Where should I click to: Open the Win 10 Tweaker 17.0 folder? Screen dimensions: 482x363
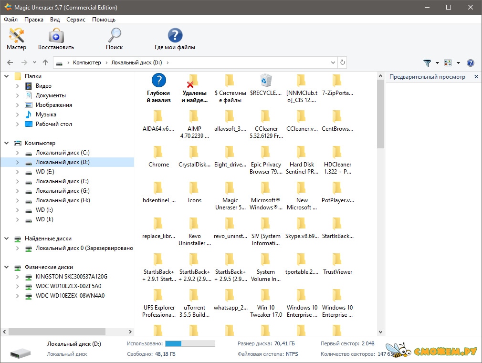[x=266, y=303]
